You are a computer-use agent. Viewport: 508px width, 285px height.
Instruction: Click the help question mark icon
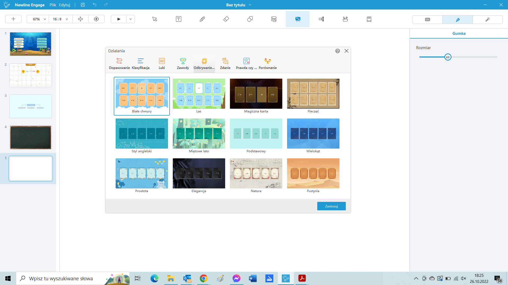[337, 51]
